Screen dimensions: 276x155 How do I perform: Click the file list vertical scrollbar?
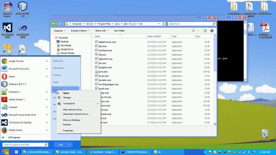215,80
